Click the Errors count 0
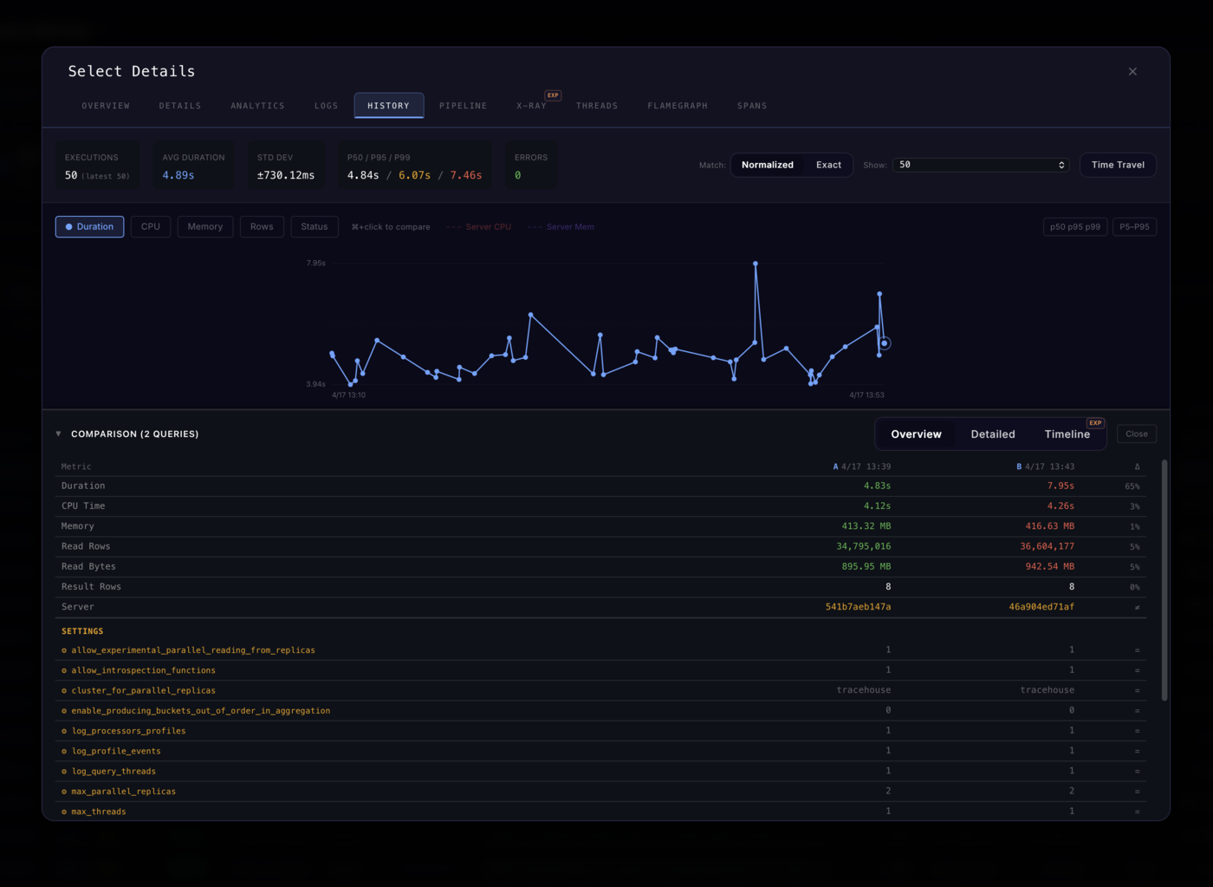 (x=517, y=175)
